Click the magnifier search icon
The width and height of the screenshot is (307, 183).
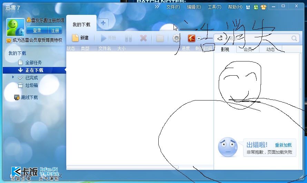pos(294,38)
